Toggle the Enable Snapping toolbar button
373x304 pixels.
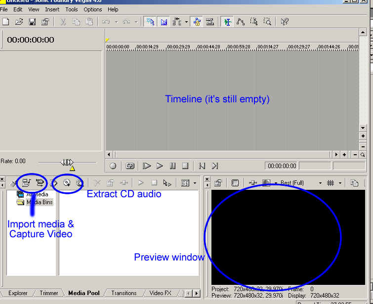(150, 22)
